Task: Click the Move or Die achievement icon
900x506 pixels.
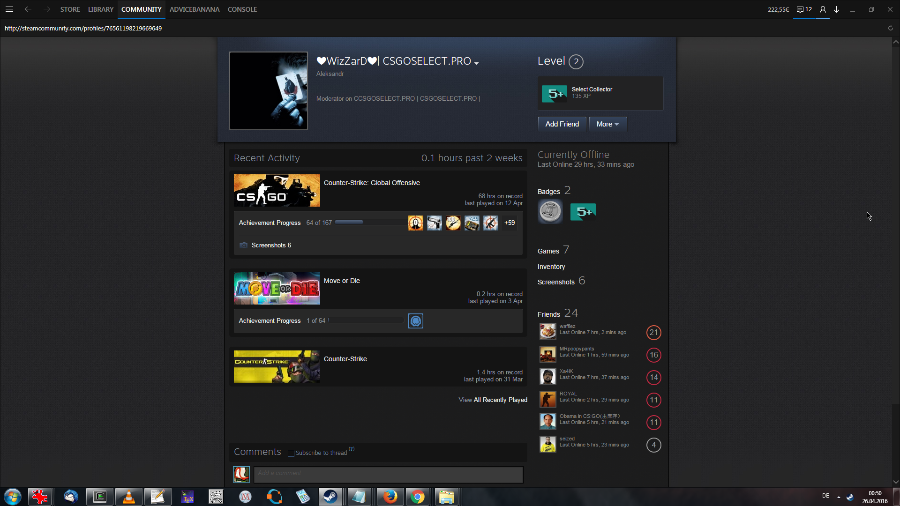Action: coord(415,321)
